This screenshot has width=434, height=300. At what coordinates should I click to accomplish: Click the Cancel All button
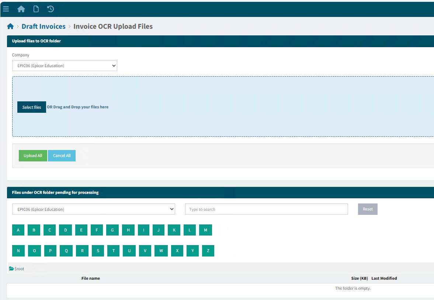62,156
